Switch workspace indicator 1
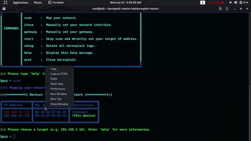This screenshot has width=251, height=141. (202, 3)
